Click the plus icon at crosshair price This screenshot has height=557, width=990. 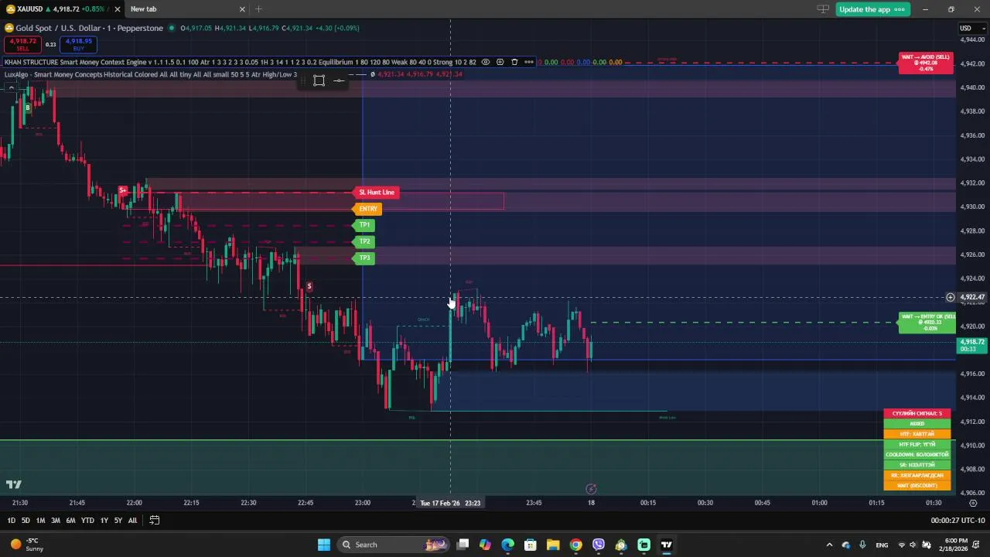point(950,297)
